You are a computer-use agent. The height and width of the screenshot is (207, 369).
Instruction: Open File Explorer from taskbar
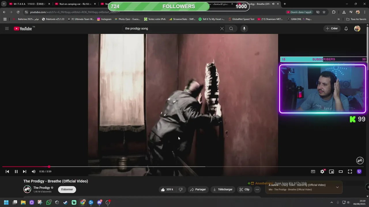[x=23, y=202]
